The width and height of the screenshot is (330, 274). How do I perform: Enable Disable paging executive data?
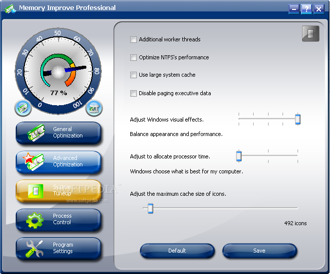point(133,93)
